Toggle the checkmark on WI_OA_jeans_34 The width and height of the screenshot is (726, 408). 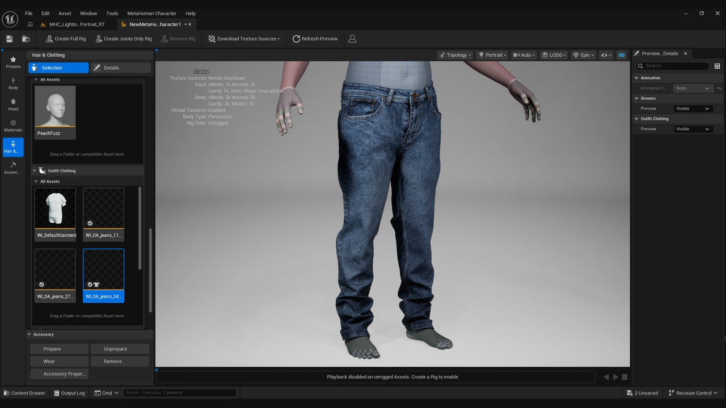pos(90,284)
